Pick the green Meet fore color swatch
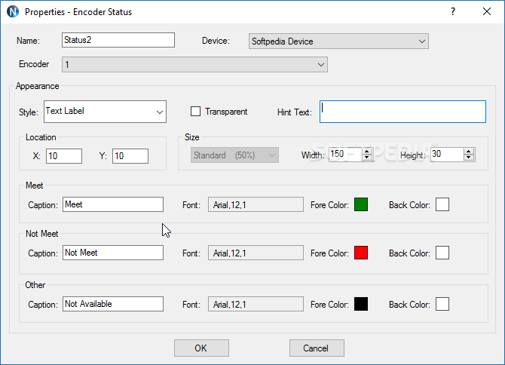The height and width of the screenshot is (365, 505). (x=361, y=204)
